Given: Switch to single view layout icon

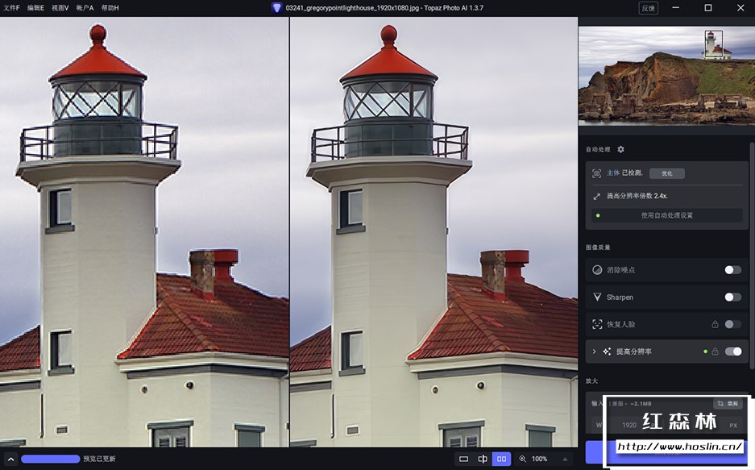Looking at the screenshot, I should click(463, 459).
